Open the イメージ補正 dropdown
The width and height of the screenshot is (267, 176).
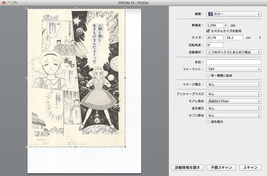pyautogui.click(x=234, y=84)
